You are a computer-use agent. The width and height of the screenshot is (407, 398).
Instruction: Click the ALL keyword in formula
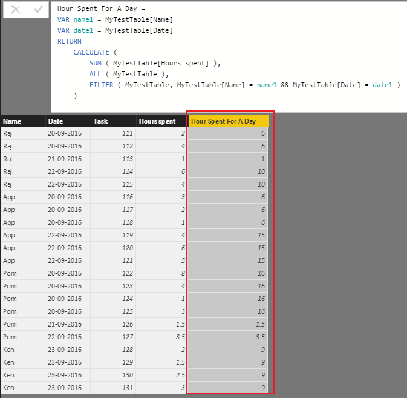tap(95, 74)
